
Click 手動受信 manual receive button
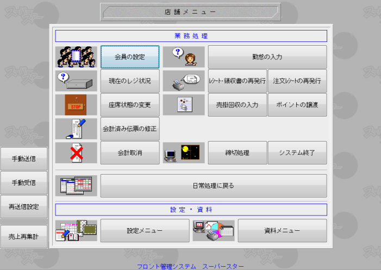24,182
